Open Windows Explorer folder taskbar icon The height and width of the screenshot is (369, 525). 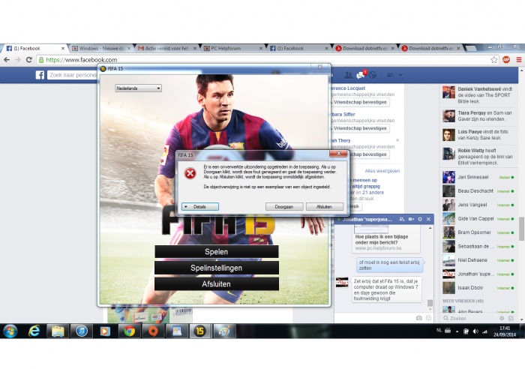pyautogui.click(x=58, y=331)
